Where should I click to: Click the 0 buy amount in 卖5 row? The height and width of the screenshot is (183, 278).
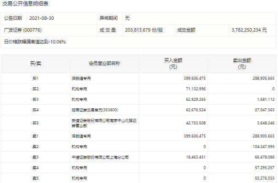click(204, 178)
